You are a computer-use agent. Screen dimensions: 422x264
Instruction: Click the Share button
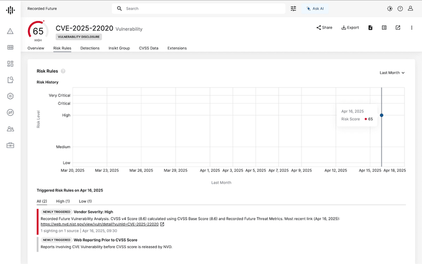pos(324,28)
